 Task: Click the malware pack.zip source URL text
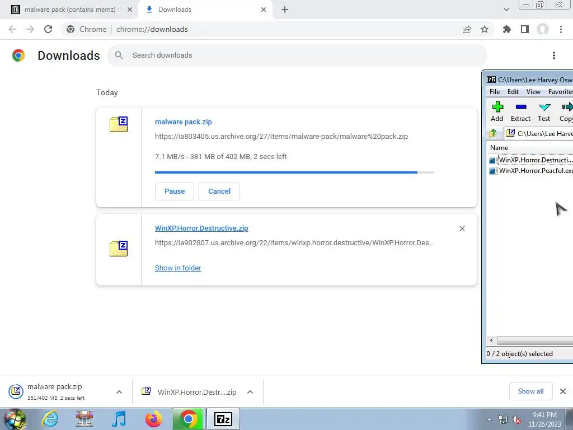click(x=281, y=137)
